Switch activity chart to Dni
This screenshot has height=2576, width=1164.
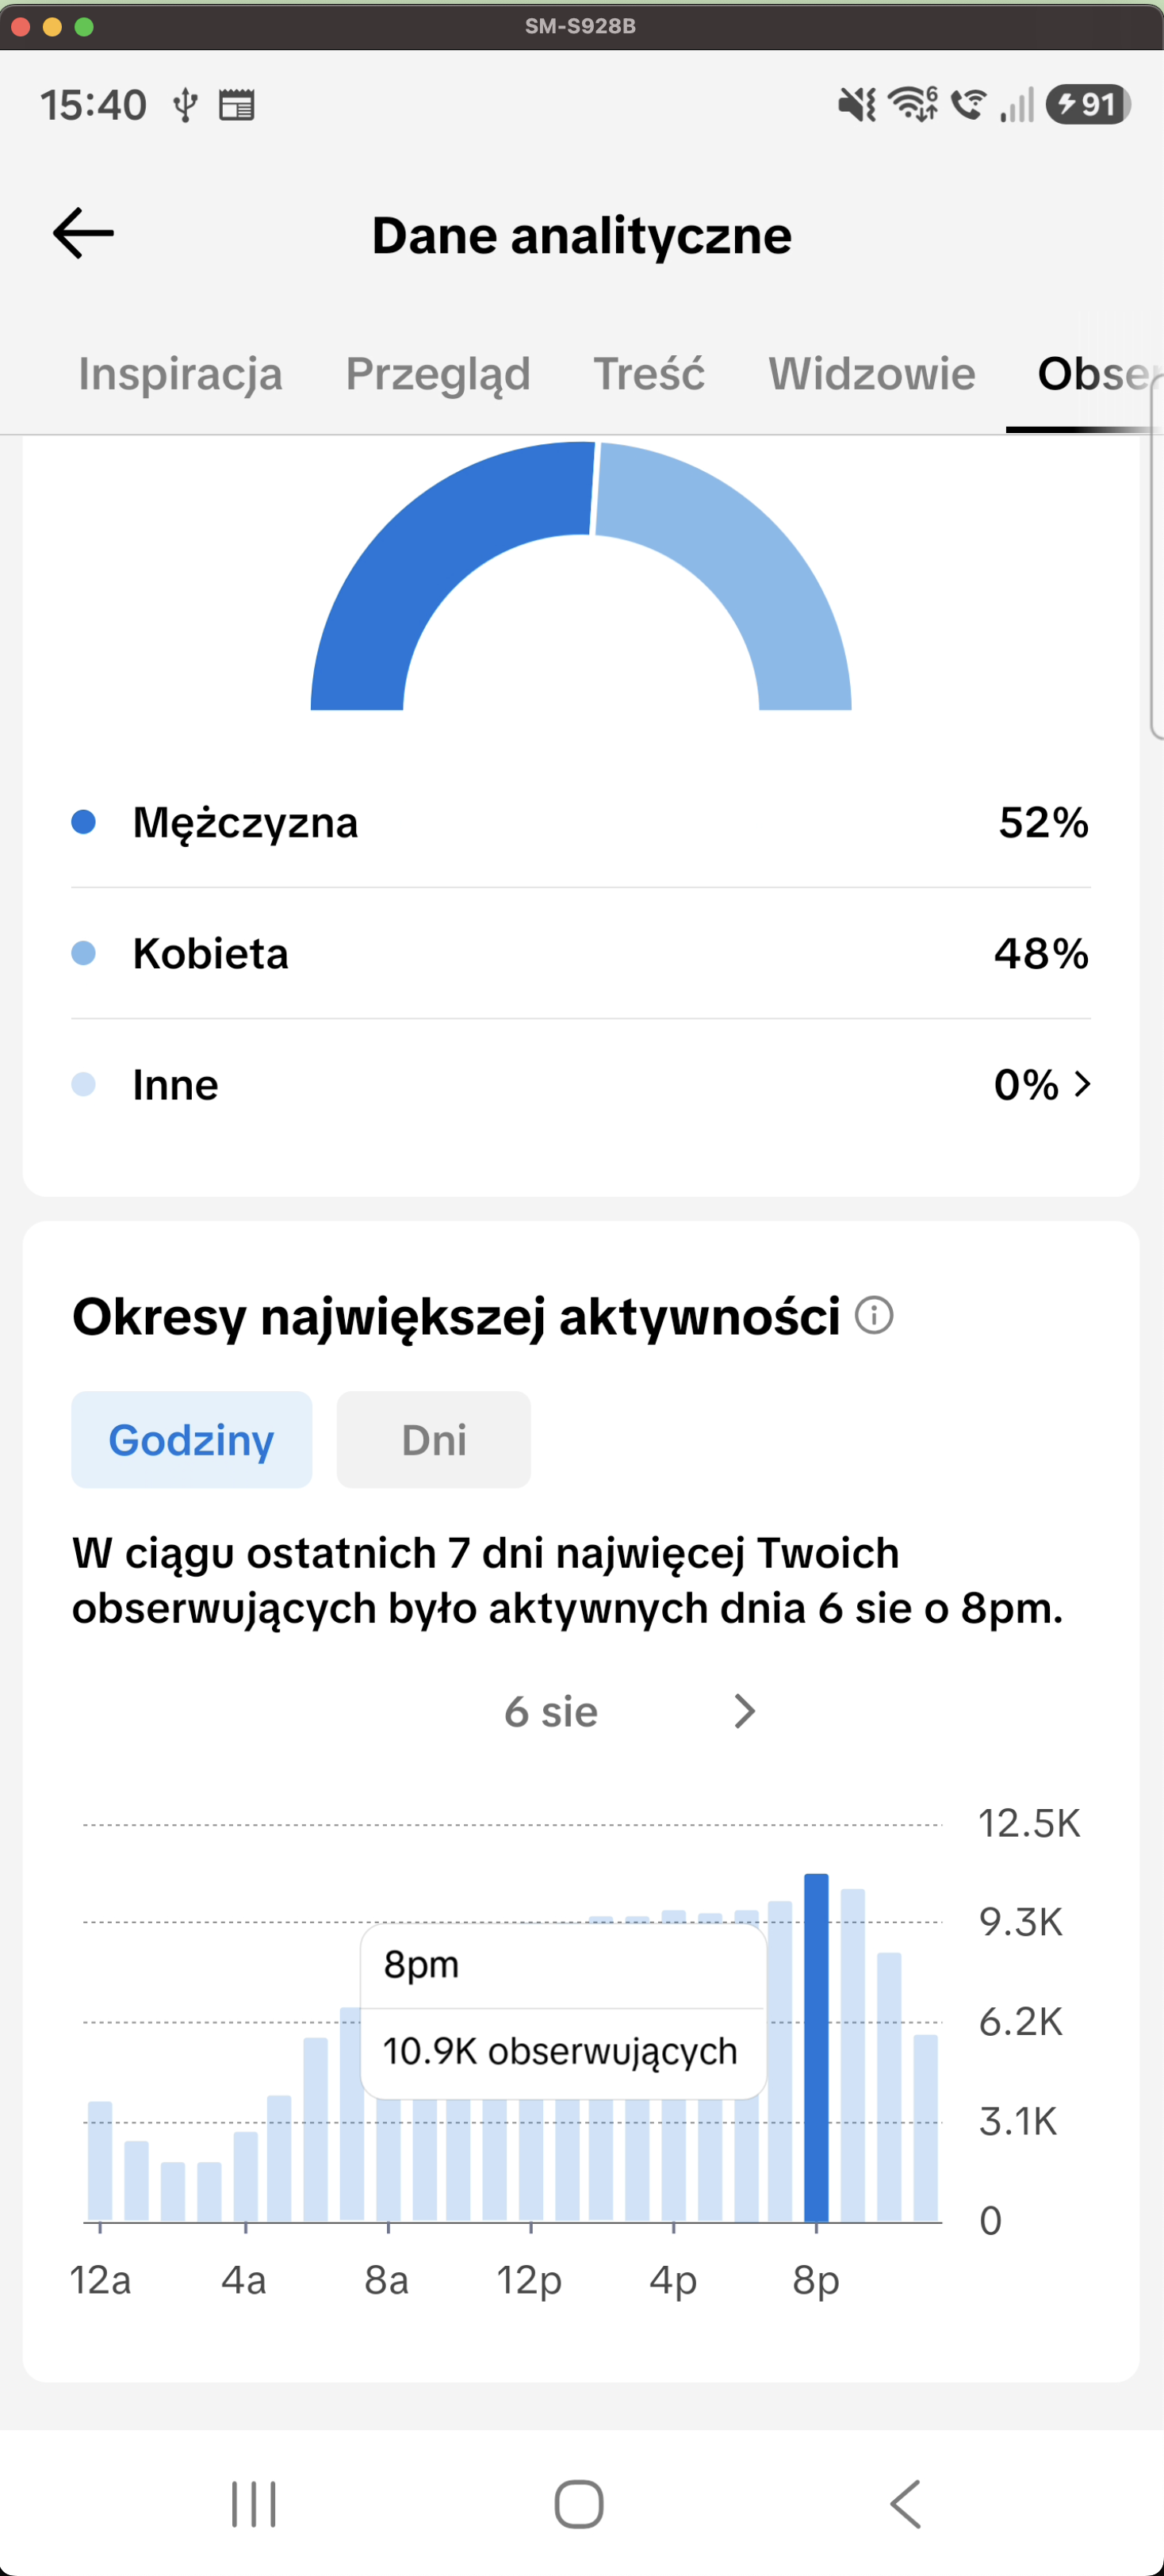pyautogui.click(x=433, y=1439)
